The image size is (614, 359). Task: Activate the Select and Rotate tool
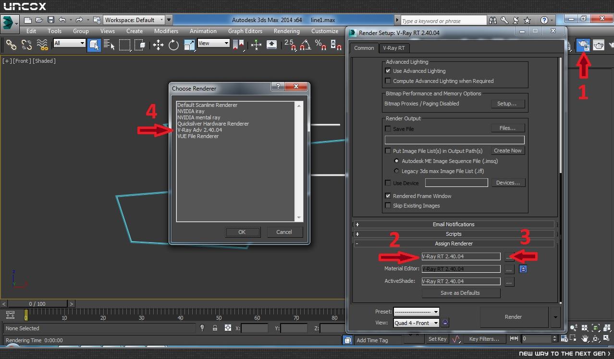pos(173,45)
